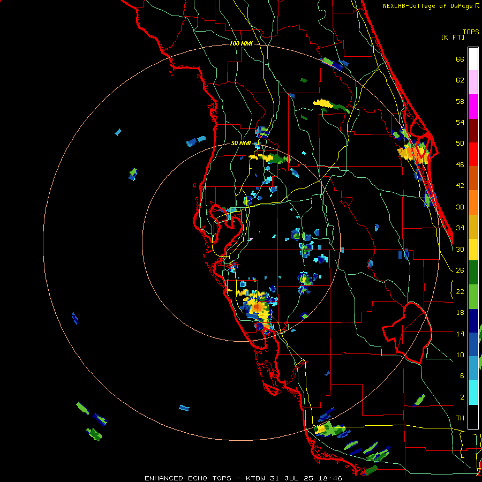Select the 46 value on legend scale
Image resolution: width=482 pixels, height=482 pixels.
pos(460,165)
